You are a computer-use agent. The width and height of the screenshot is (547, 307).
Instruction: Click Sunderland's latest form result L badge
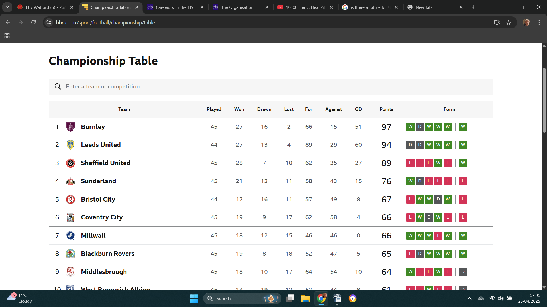463,181
